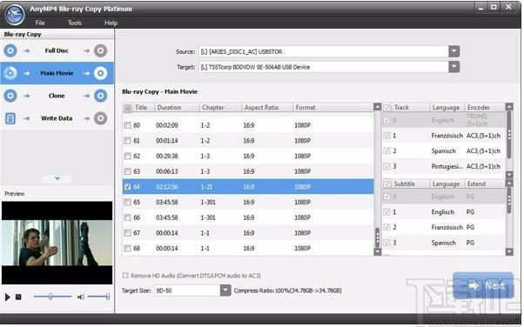Tick the checkbox for title 60
This screenshot has width=524, height=327.
coord(127,125)
